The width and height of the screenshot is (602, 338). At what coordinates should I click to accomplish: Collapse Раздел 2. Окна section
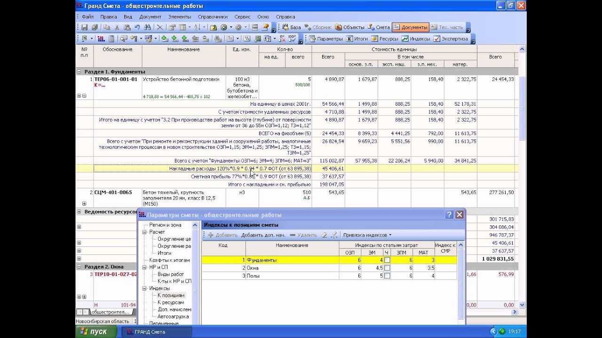[x=79, y=267]
